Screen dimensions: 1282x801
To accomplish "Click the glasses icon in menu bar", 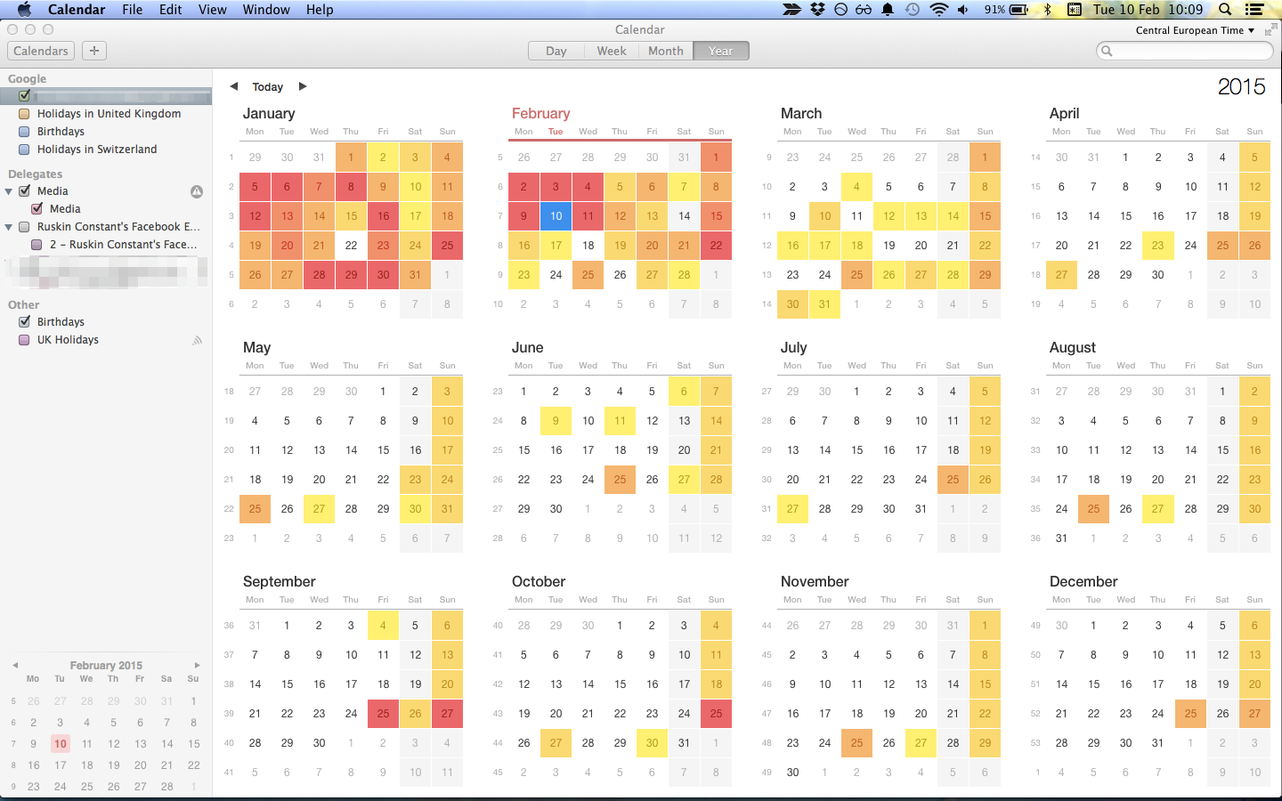I will click(864, 9).
